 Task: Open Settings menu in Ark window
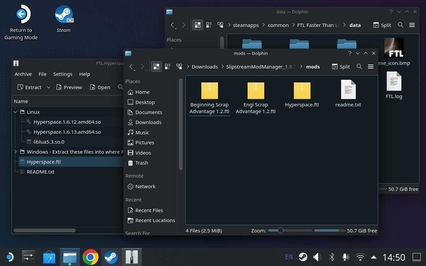[63, 74]
